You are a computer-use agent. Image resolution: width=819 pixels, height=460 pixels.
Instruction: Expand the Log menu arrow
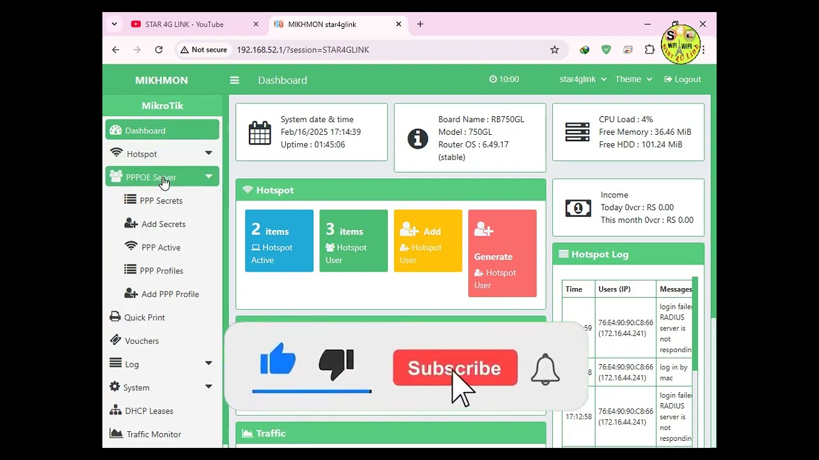pyautogui.click(x=209, y=364)
